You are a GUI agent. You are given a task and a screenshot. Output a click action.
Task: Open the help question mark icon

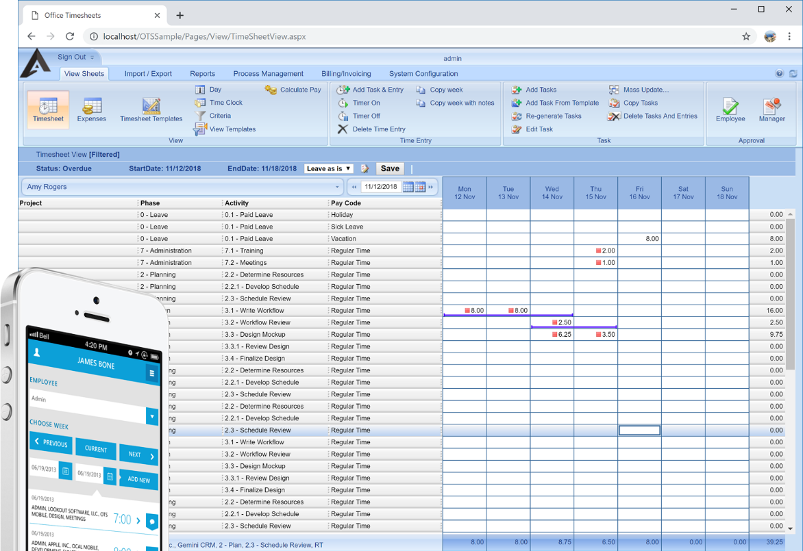pos(779,74)
